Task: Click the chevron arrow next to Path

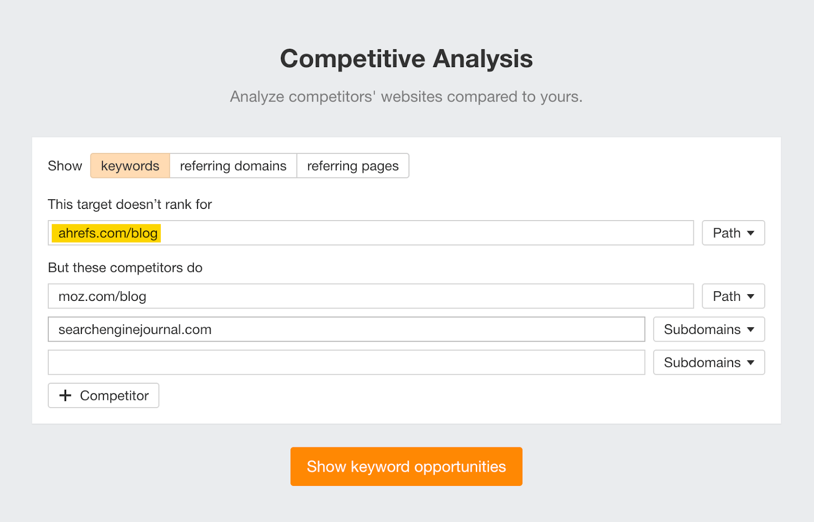Action: [x=750, y=233]
